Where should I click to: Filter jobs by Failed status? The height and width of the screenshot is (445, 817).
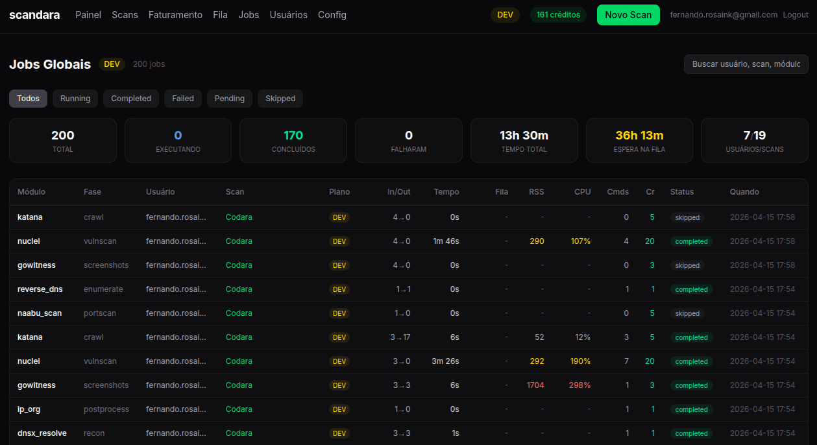tap(183, 99)
